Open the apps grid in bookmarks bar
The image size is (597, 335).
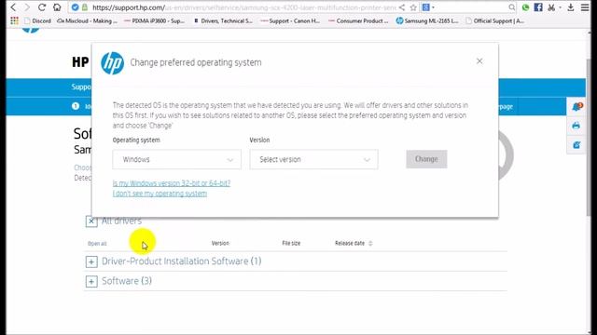click(15, 20)
